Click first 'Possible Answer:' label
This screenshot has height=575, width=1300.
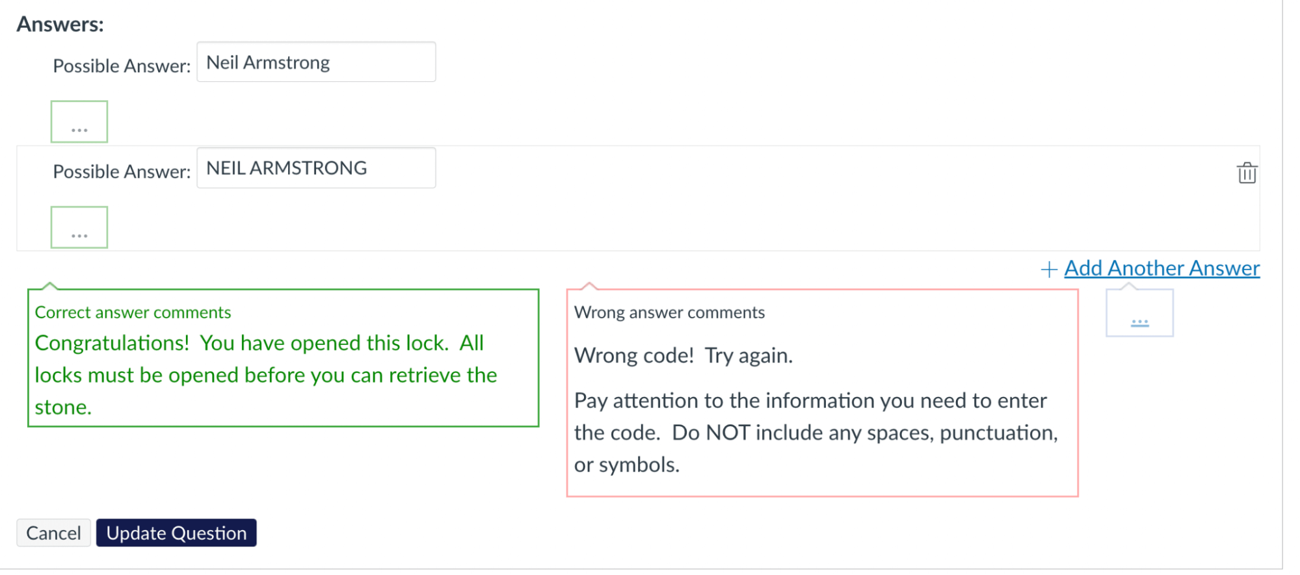[x=122, y=66]
